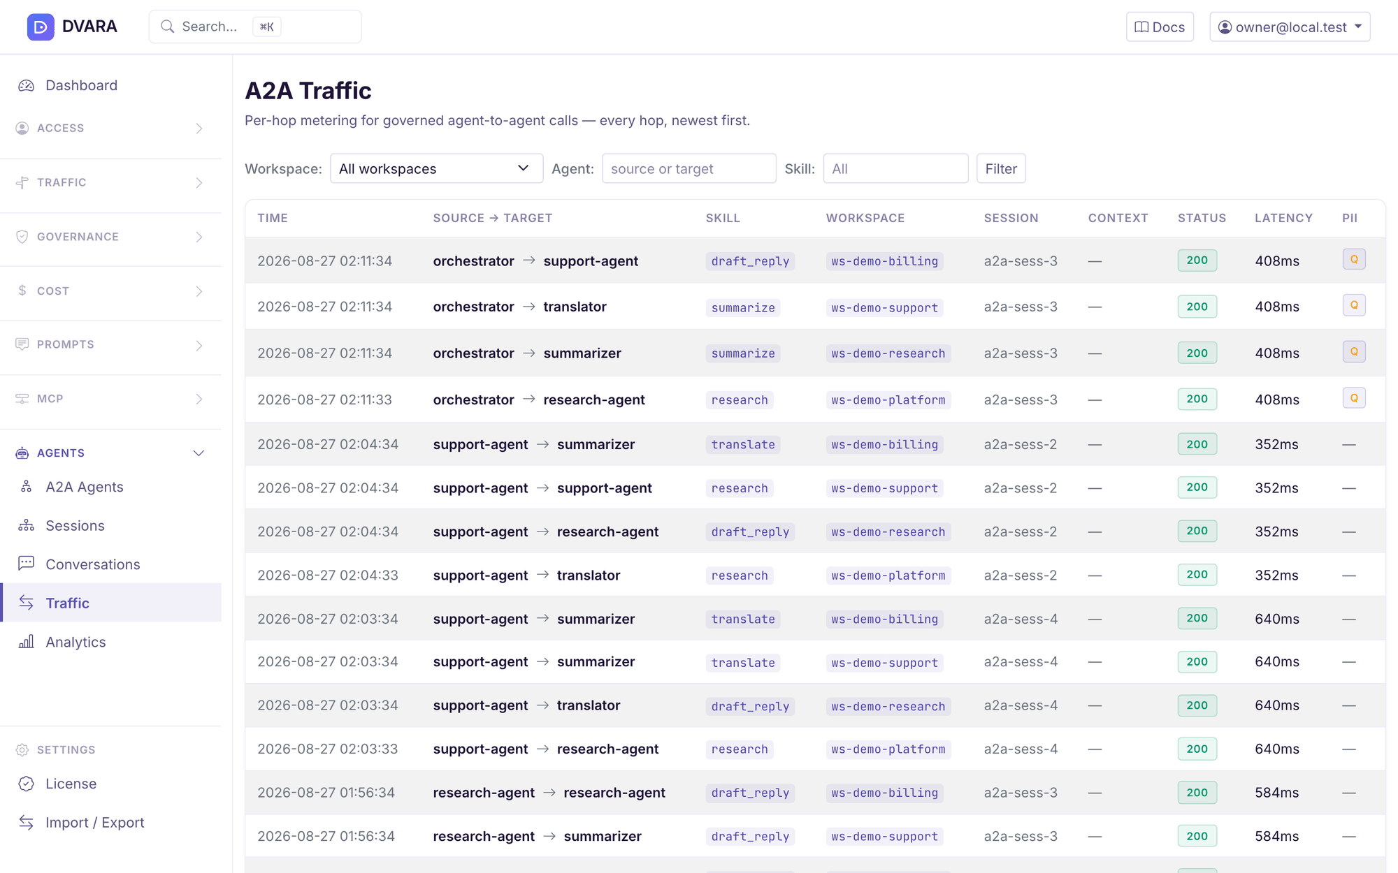This screenshot has width=1398, height=873.
Task: Expand the MCP sidebar section
Action: click(x=110, y=399)
